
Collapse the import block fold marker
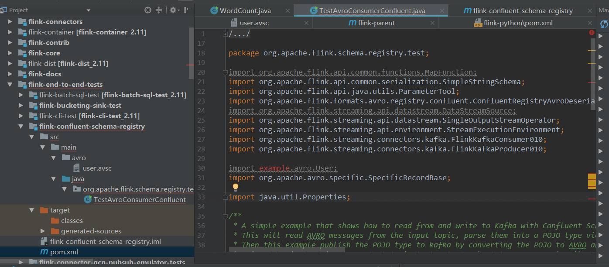pyautogui.click(x=225, y=72)
